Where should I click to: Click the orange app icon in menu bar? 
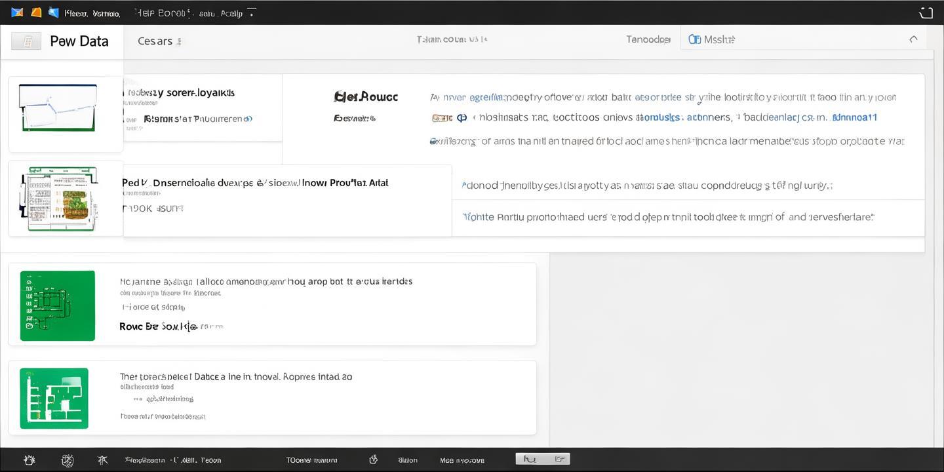(36, 12)
